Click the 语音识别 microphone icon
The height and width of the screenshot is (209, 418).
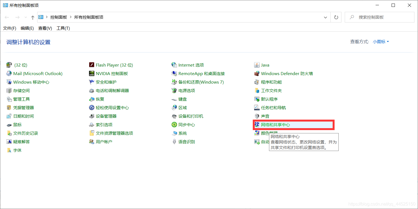click(174, 142)
